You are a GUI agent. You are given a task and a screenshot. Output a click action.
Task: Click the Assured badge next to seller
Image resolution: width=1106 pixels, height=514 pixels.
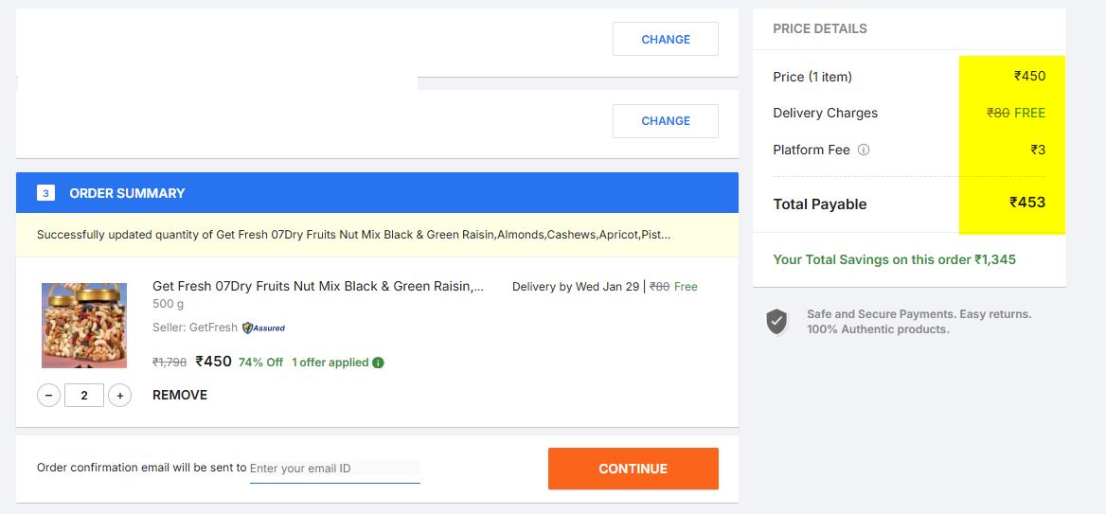(264, 328)
